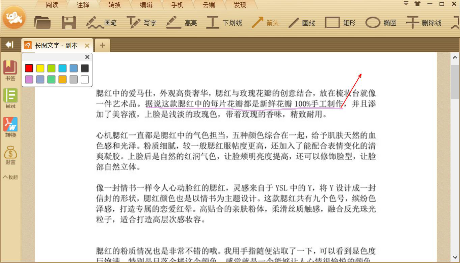Click the back arrow beside the document tab

[9, 45]
